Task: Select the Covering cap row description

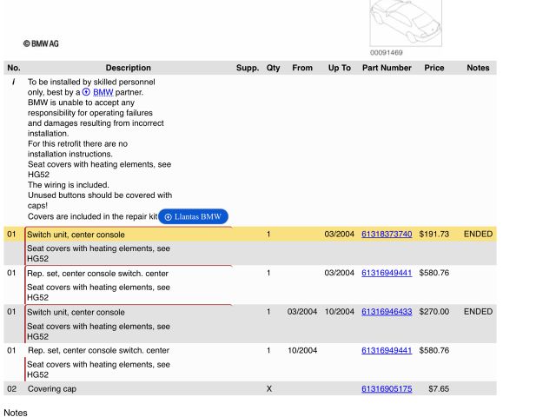Action: coord(52,389)
